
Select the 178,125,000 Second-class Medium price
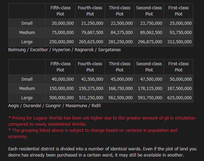(x=150, y=89)
